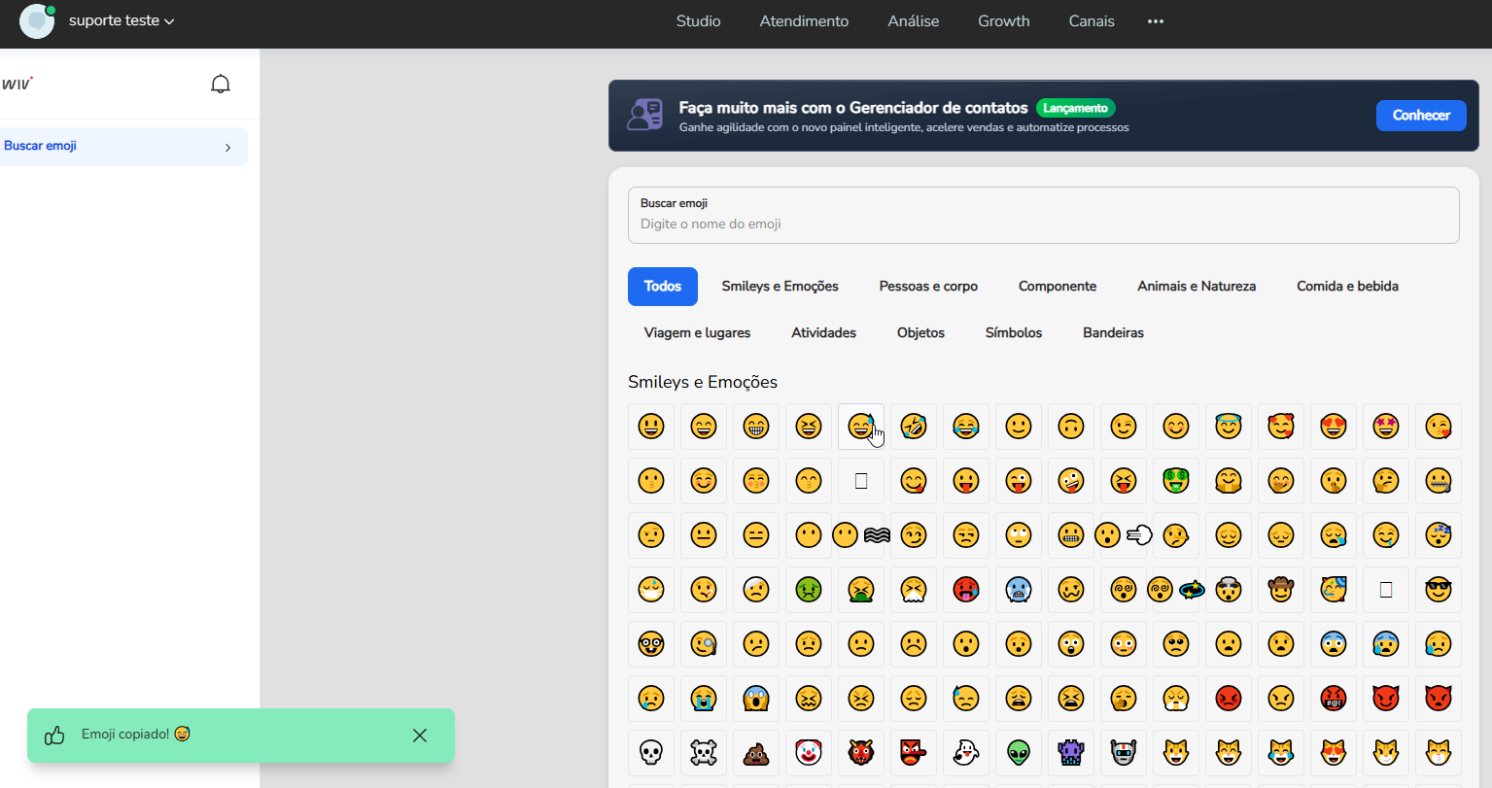Select the money-mouth face emoji

pos(1176,481)
